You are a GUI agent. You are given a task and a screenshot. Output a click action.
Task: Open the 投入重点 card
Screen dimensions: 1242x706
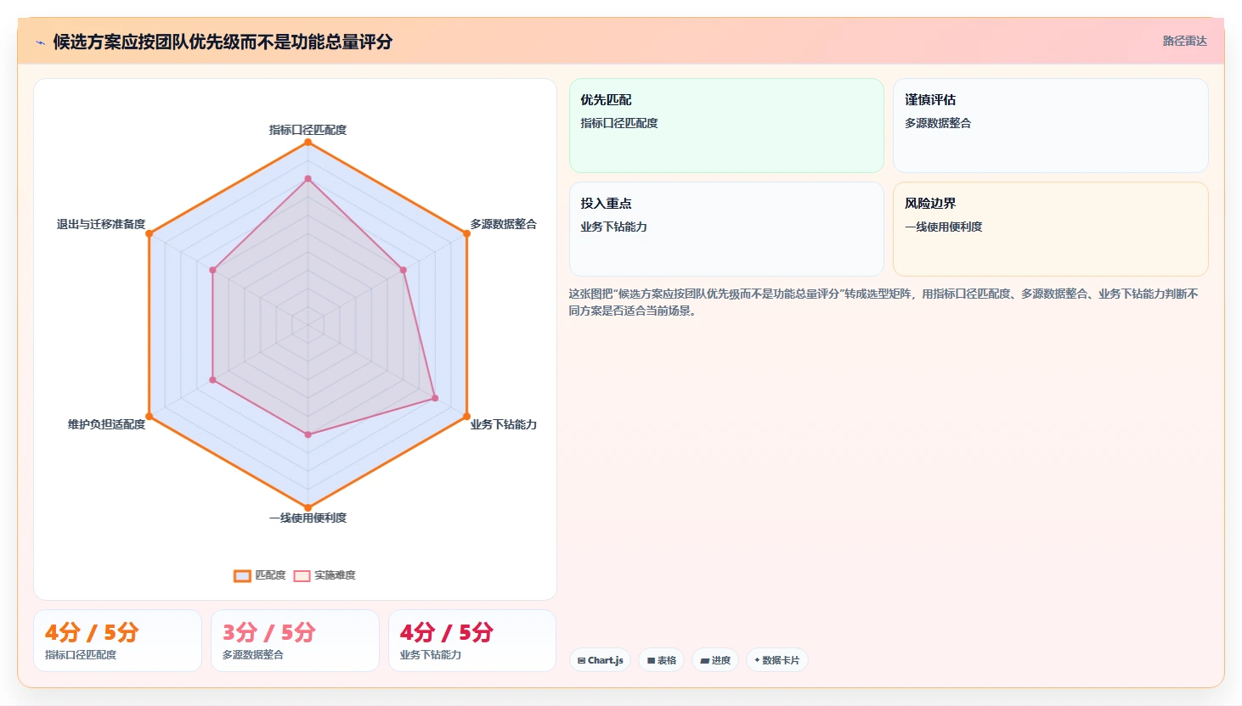tap(726, 229)
